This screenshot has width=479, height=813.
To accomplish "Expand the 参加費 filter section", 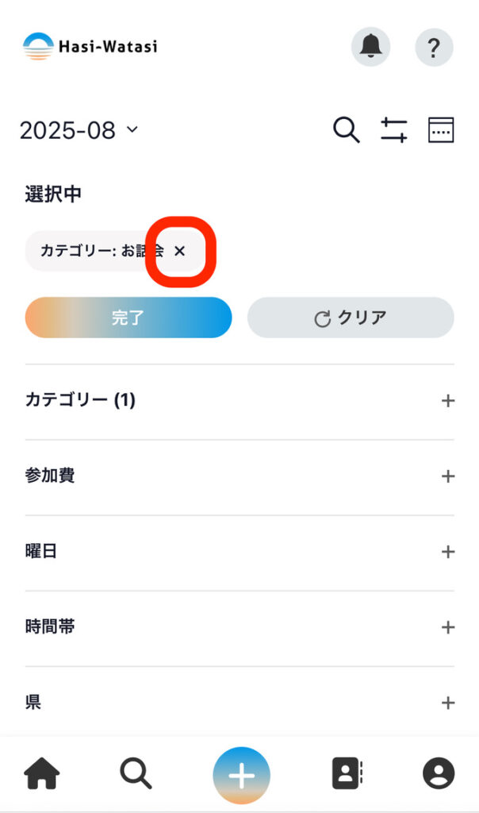I will 448,476.
